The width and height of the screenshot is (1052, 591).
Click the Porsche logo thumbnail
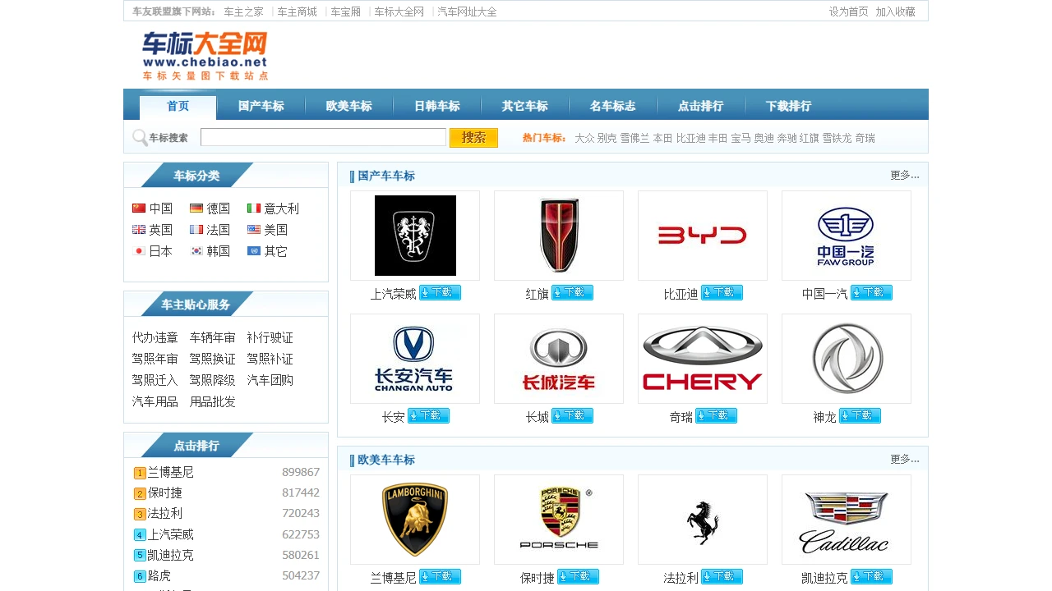coord(558,519)
